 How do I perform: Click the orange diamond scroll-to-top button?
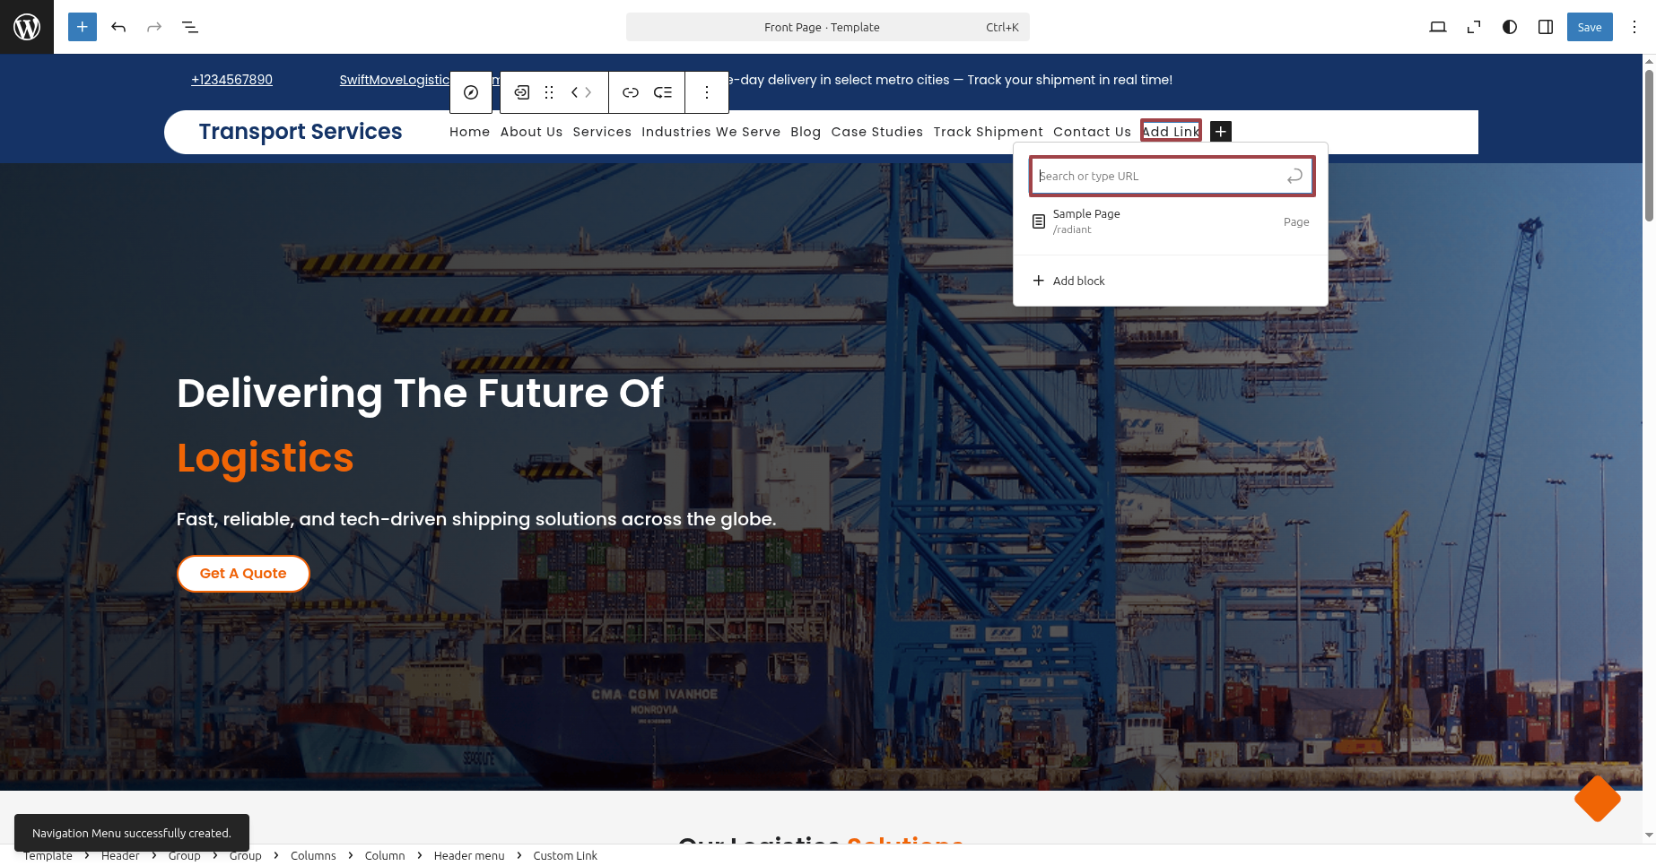[x=1597, y=798]
